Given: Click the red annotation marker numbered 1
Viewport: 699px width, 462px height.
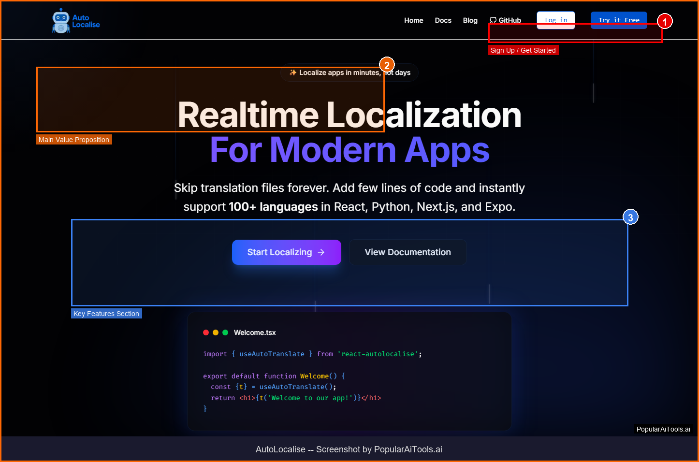Looking at the screenshot, I should [x=665, y=22].
